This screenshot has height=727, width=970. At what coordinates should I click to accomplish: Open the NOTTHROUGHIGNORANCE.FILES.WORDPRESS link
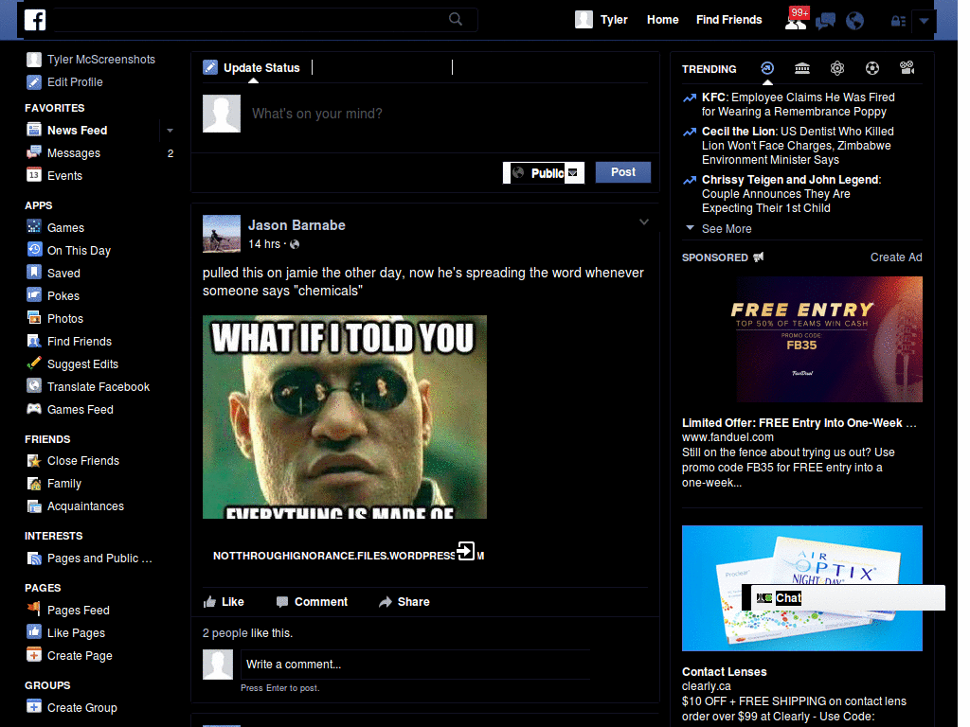click(349, 556)
